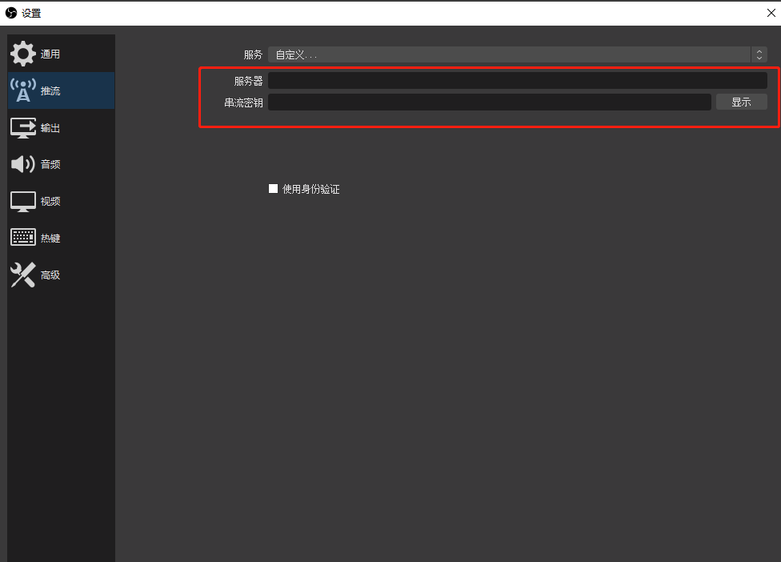Click the service dropdown stepper arrows

point(759,54)
